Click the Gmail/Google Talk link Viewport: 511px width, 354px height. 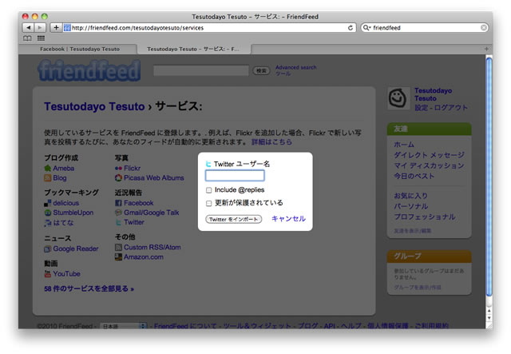[152, 213]
